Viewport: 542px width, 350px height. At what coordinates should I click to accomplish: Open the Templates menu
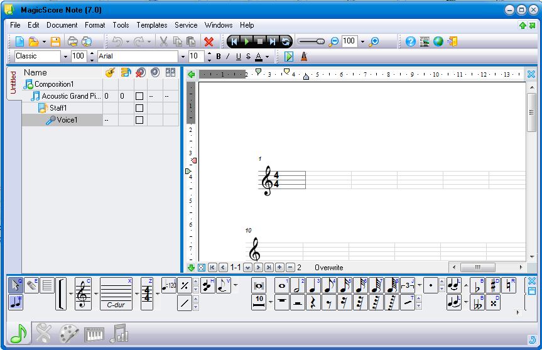tap(152, 25)
